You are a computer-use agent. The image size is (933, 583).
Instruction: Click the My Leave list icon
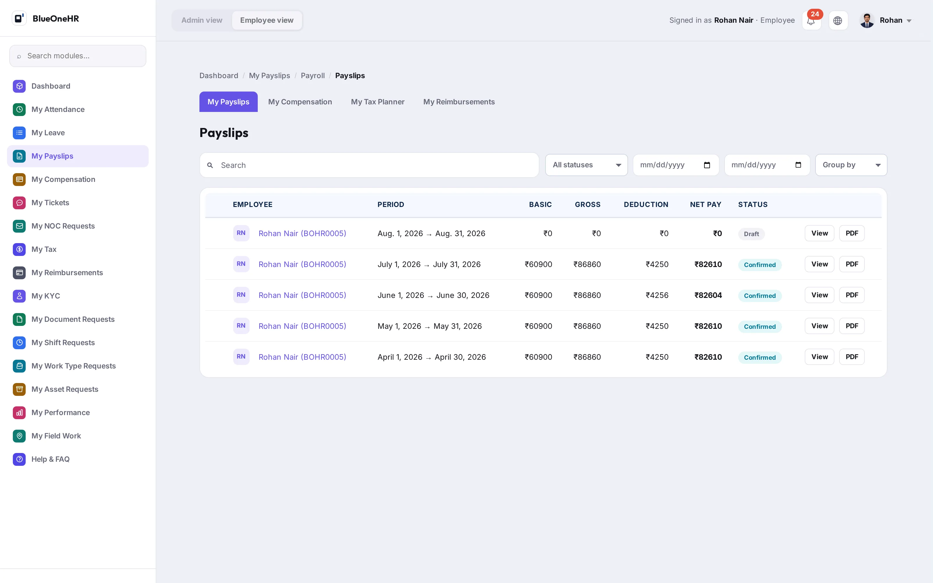pos(19,133)
